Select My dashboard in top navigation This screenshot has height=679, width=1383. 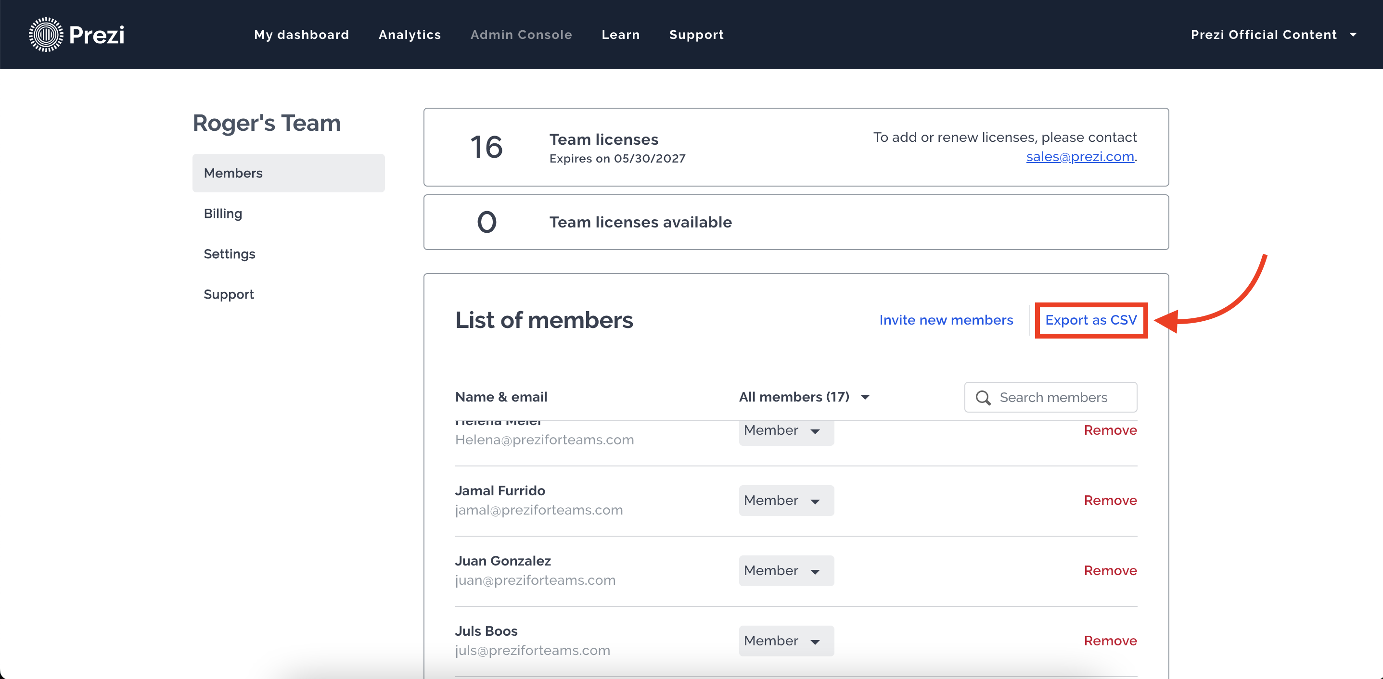(302, 34)
